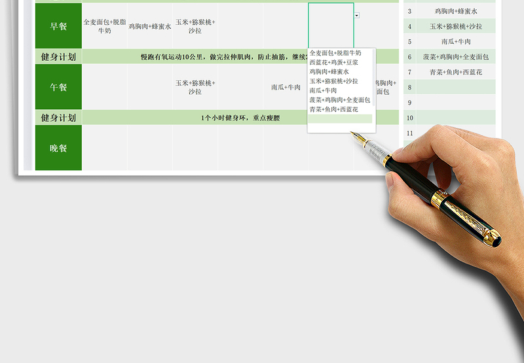524x363 pixels.
Task: Select the 健身计划 label above the 晚餐 row
Action: click(x=58, y=118)
